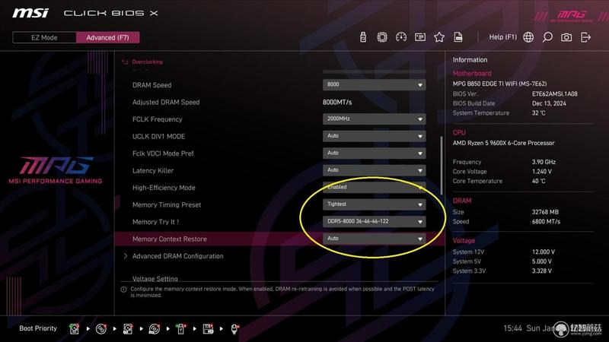The height and width of the screenshot is (342, 609).
Task: Click the profile document icon
Action: pyautogui.click(x=458, y=37)
